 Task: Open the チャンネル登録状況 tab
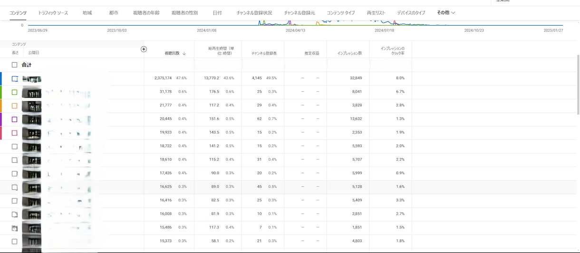click(254, 13)
